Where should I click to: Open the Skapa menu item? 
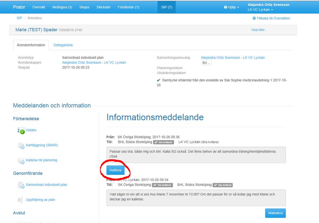84,7
